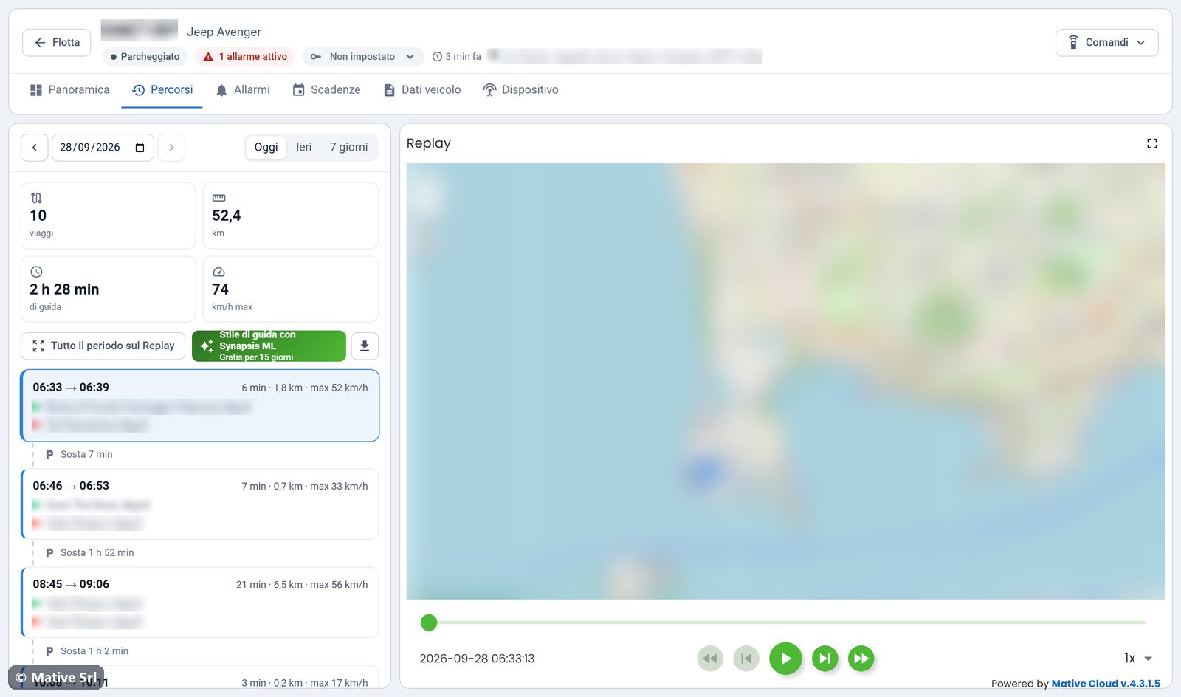
Task: Open the Scadenze tab
Action: [x=326, y=90]
